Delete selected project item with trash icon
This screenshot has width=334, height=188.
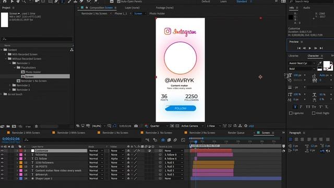click(x=36, y=126)
